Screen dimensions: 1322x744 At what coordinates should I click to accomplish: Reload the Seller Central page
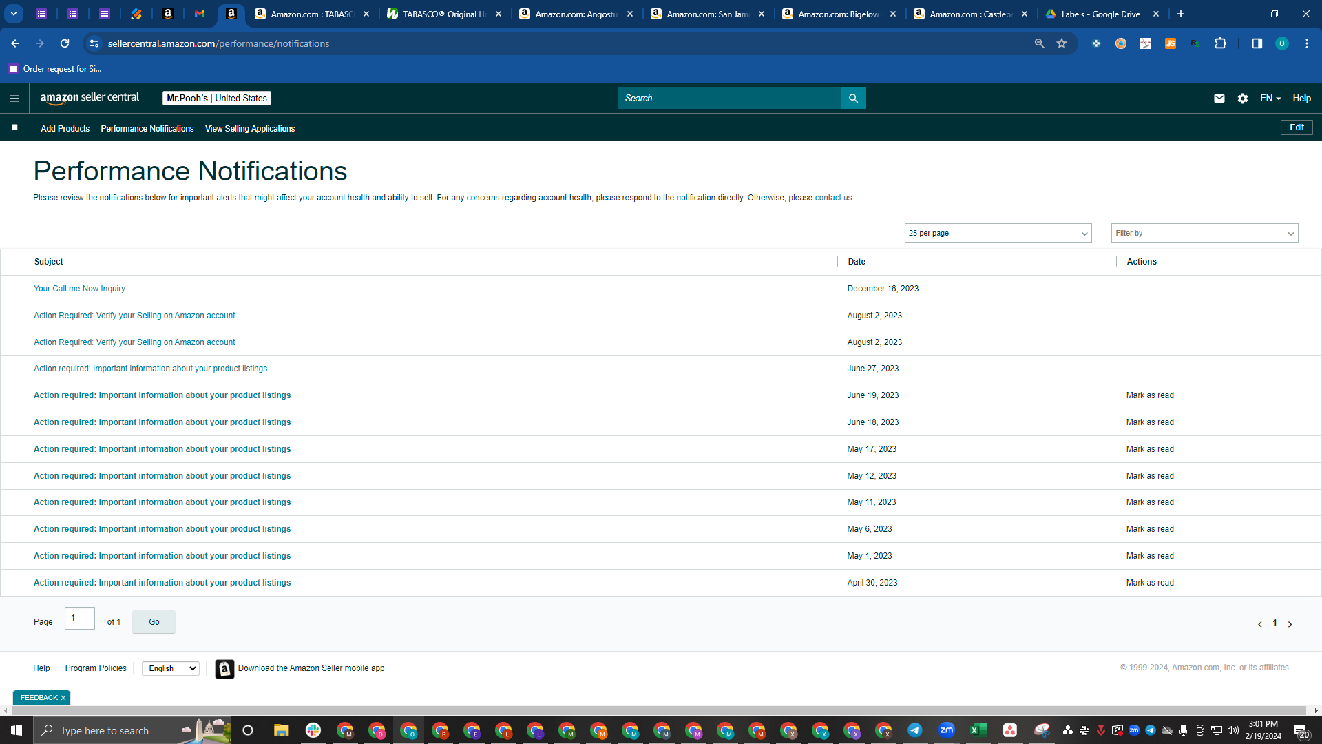65,43
